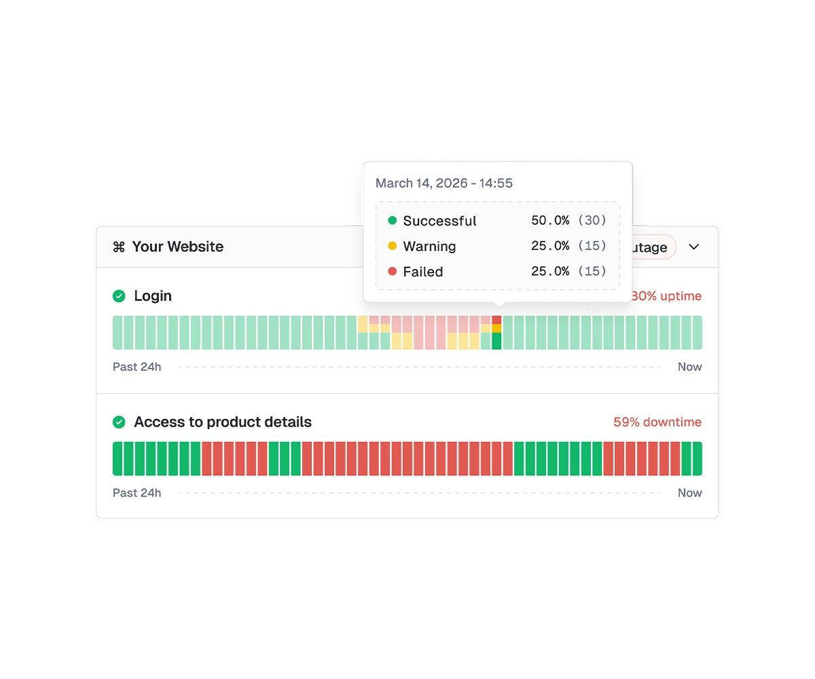Screen dimensions: 815x679
Task: Click the partially hidden outage badge
Action: 654,248
